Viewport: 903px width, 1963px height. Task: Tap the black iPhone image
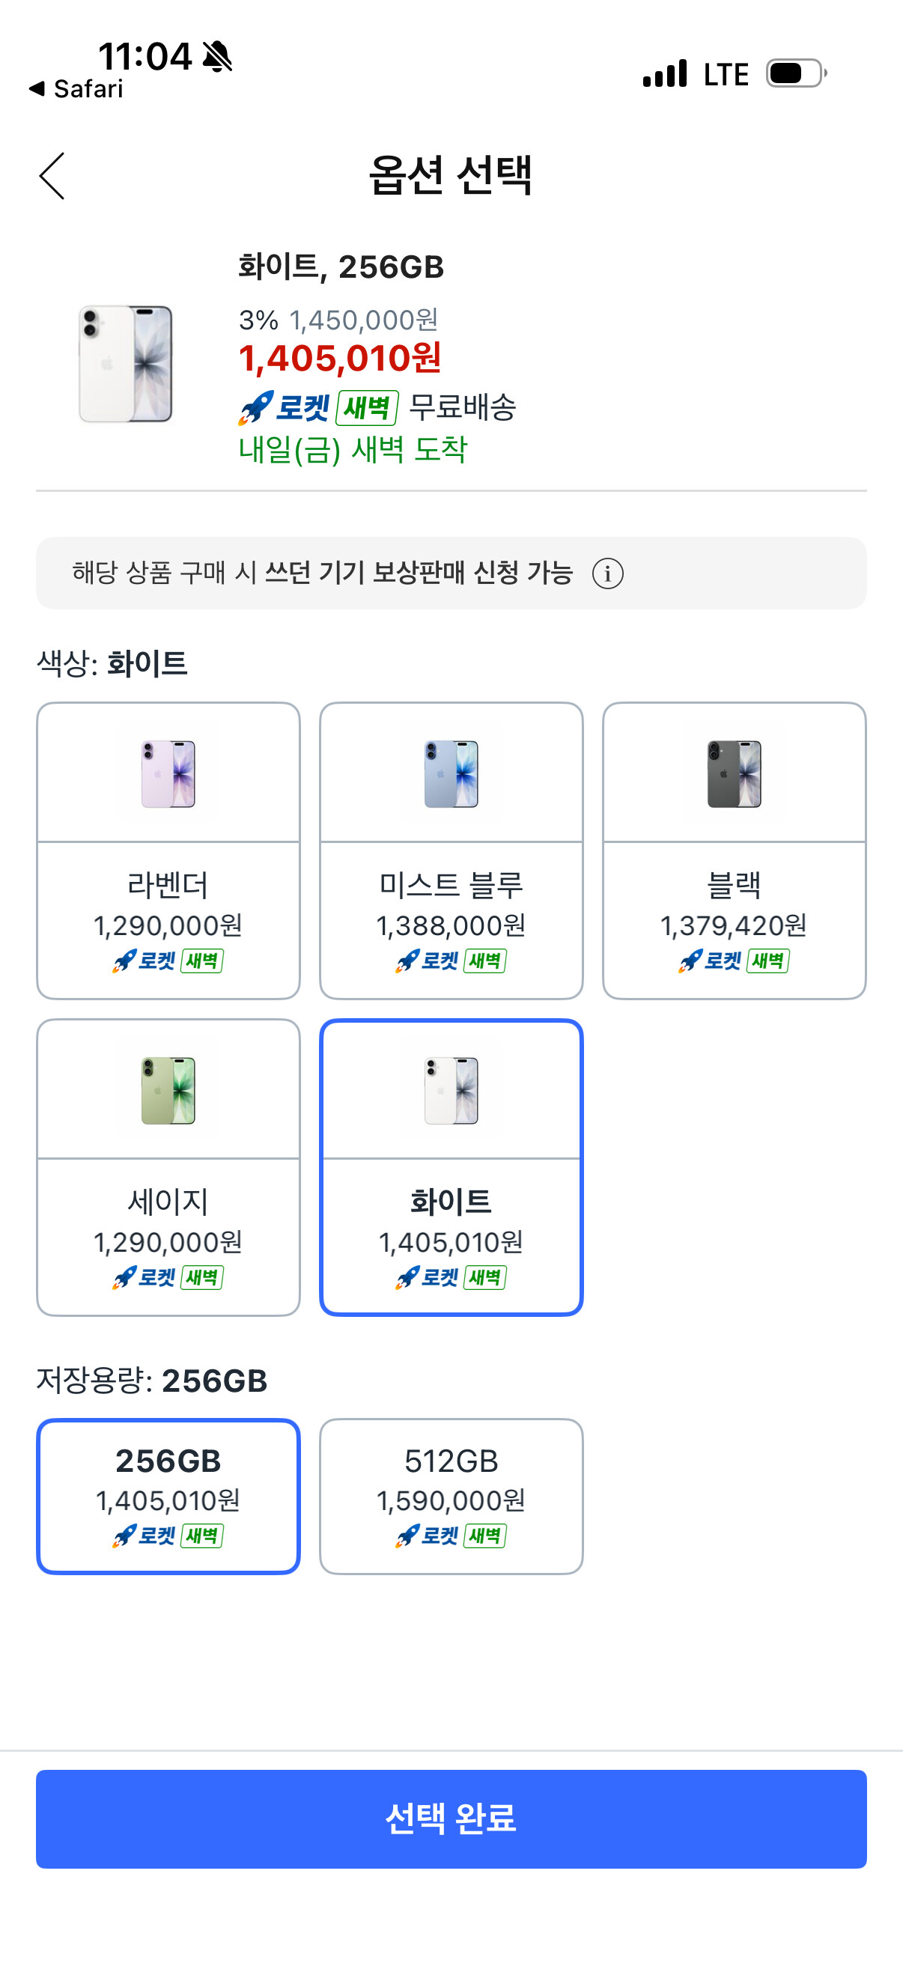tap(734, 773)
